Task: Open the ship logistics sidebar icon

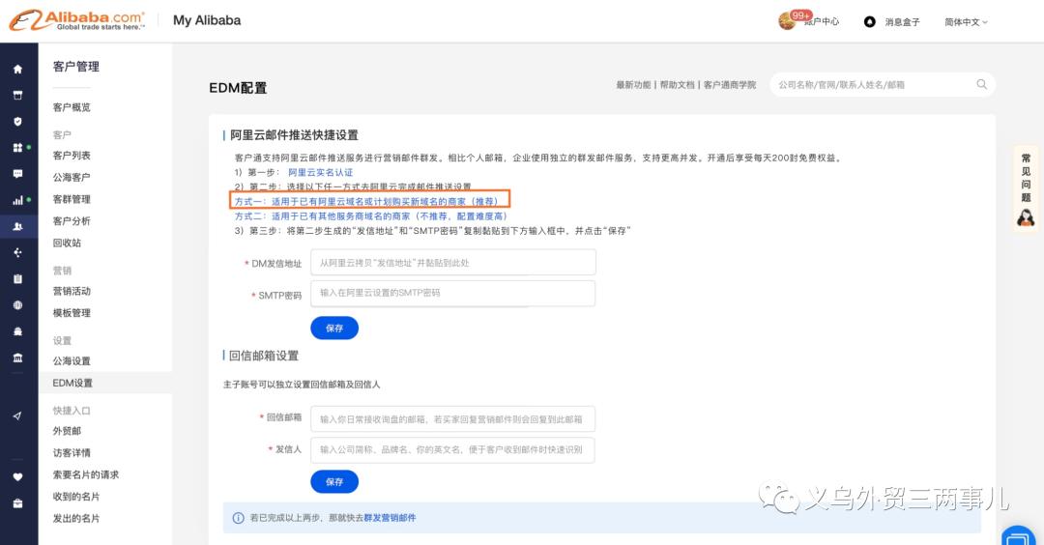Action: coord(18,330)
